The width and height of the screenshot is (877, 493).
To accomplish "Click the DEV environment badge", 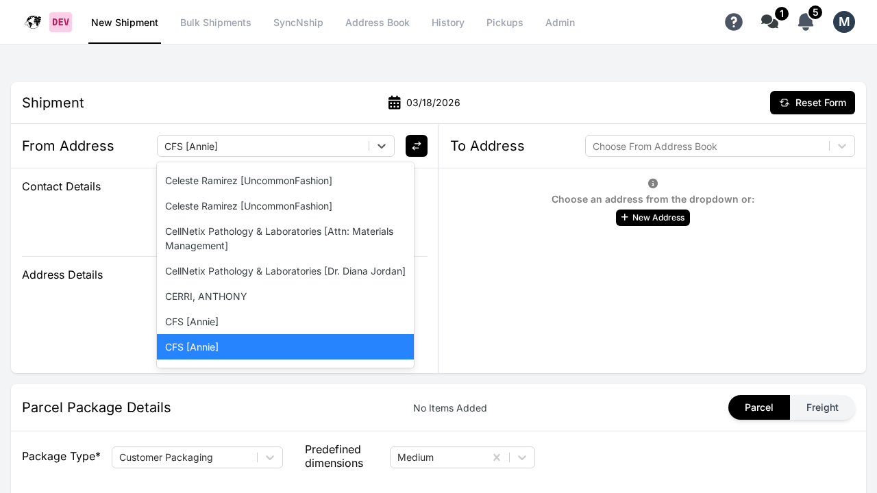I will tap(60, 22).
